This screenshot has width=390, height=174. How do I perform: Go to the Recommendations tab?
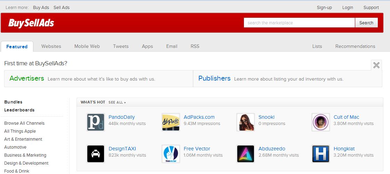click(x=355, y=46)
